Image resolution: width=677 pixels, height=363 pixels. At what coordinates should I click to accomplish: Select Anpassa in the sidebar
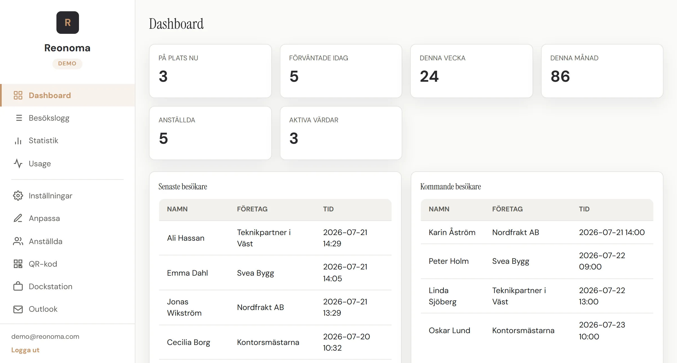click(68, 218)
